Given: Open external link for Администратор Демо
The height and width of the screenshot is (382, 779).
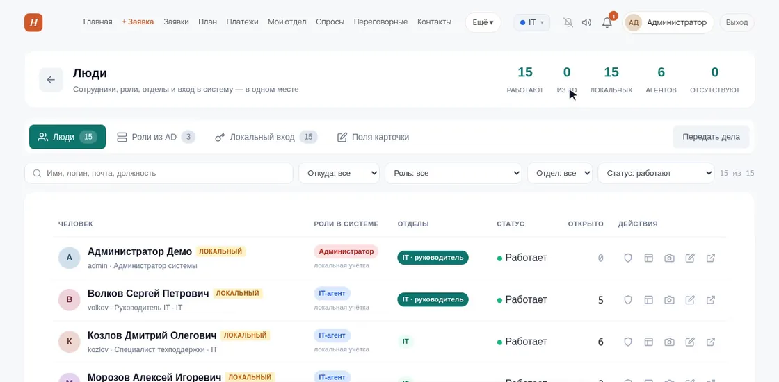Looking at the screenshot, I should pyautogui.click(x=711, y=258).
